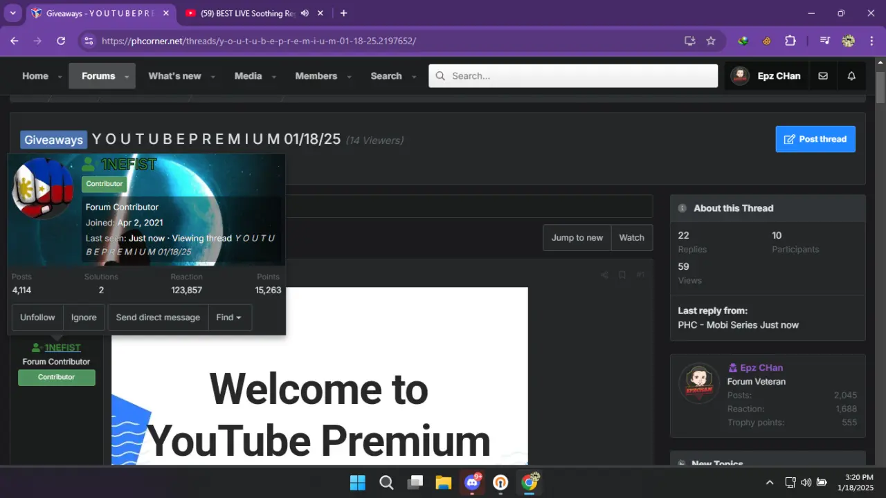Open the Internet Download Manager extension

click(743, 41)
